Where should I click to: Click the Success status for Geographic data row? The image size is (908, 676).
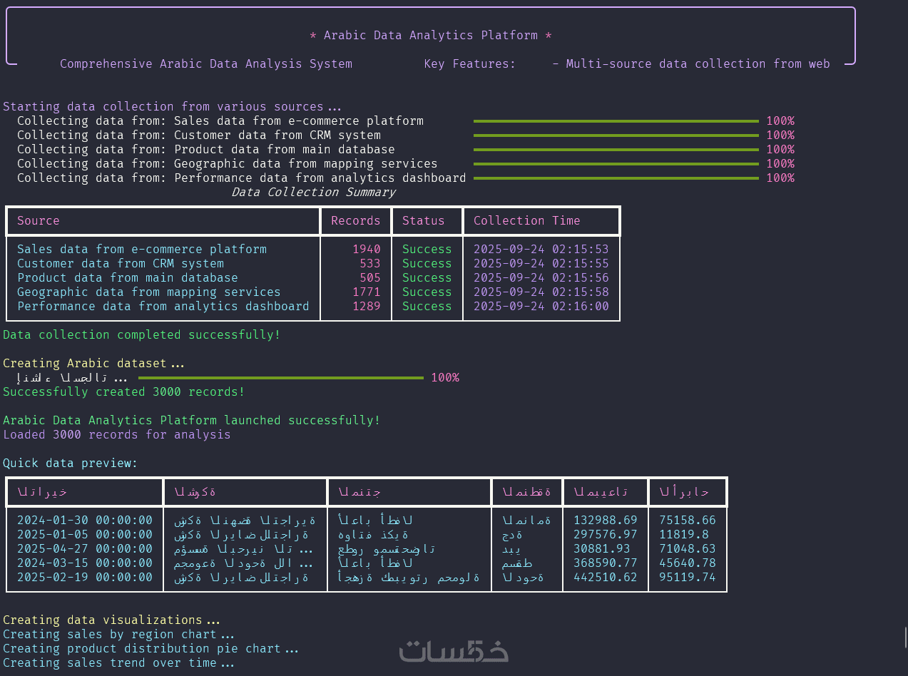(x=427, y=292)
